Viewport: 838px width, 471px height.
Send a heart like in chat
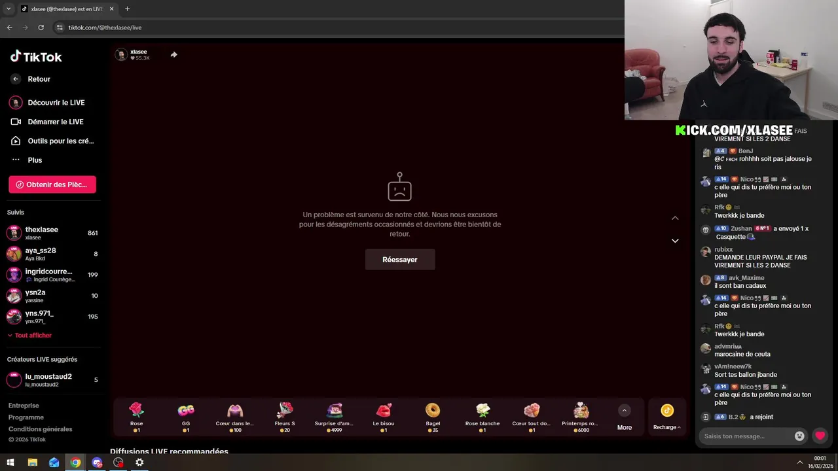820,436
